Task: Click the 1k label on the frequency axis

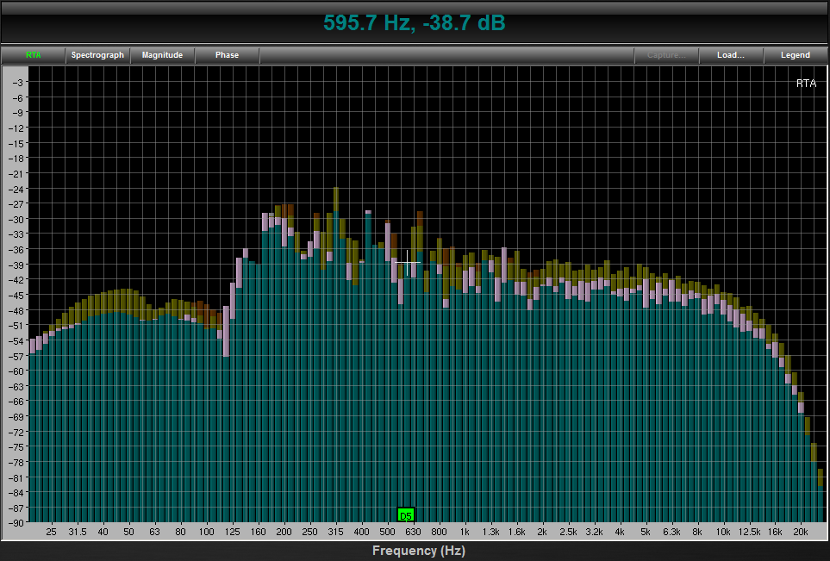Action: [x=465, y=532]
